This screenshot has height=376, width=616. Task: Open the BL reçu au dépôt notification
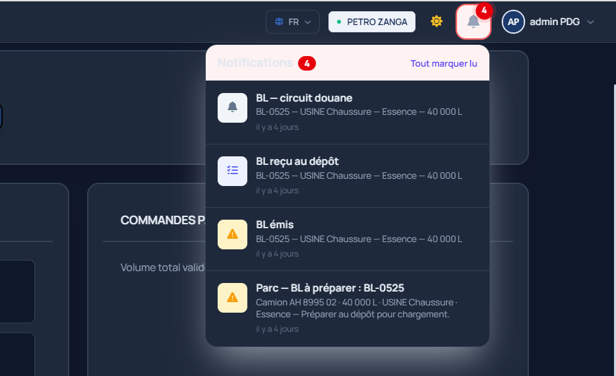(348, 175)
